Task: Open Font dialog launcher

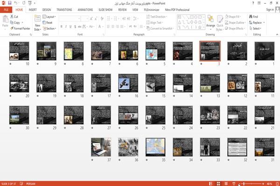Action: click(104, 34)
